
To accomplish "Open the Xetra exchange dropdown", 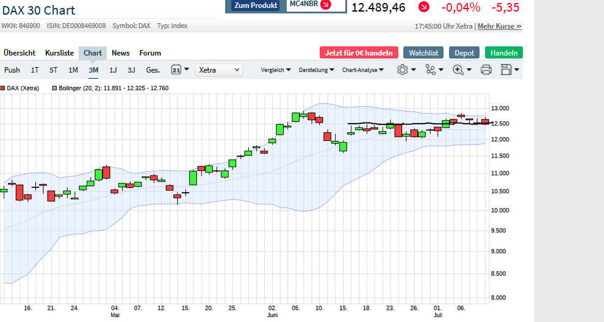I will (219, 70).
